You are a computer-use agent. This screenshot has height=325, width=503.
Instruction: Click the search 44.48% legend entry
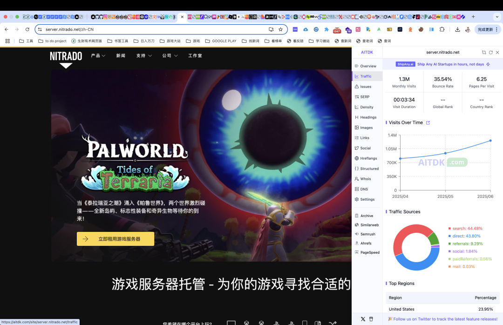[465, 229]
